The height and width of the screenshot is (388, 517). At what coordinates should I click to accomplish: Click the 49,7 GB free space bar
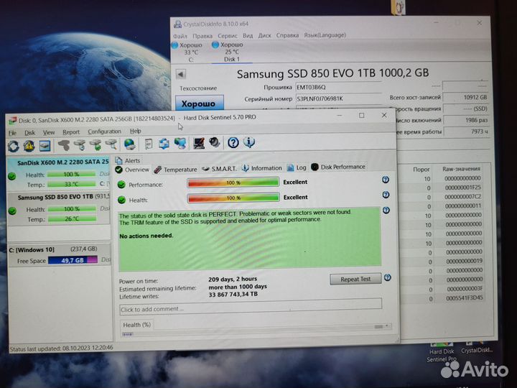coord(73,260)
